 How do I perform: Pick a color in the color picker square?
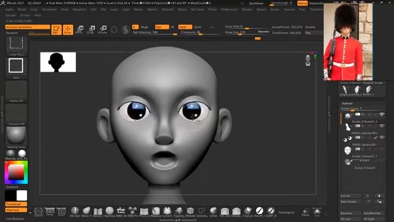16,172
